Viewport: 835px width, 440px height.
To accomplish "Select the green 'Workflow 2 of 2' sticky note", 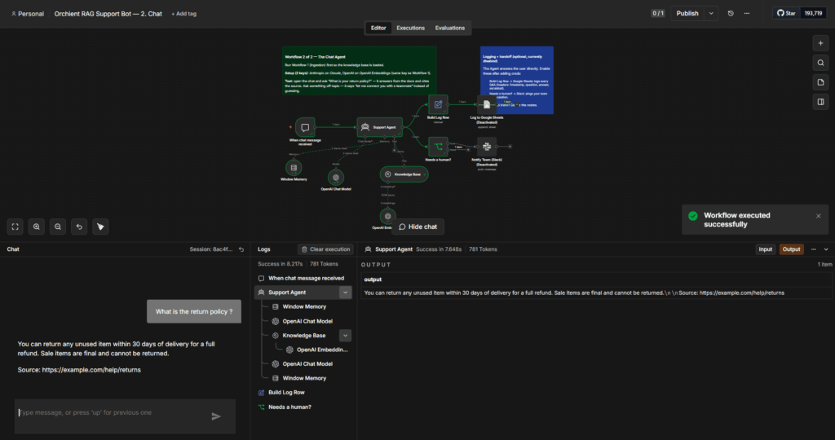I will [360, 71].
